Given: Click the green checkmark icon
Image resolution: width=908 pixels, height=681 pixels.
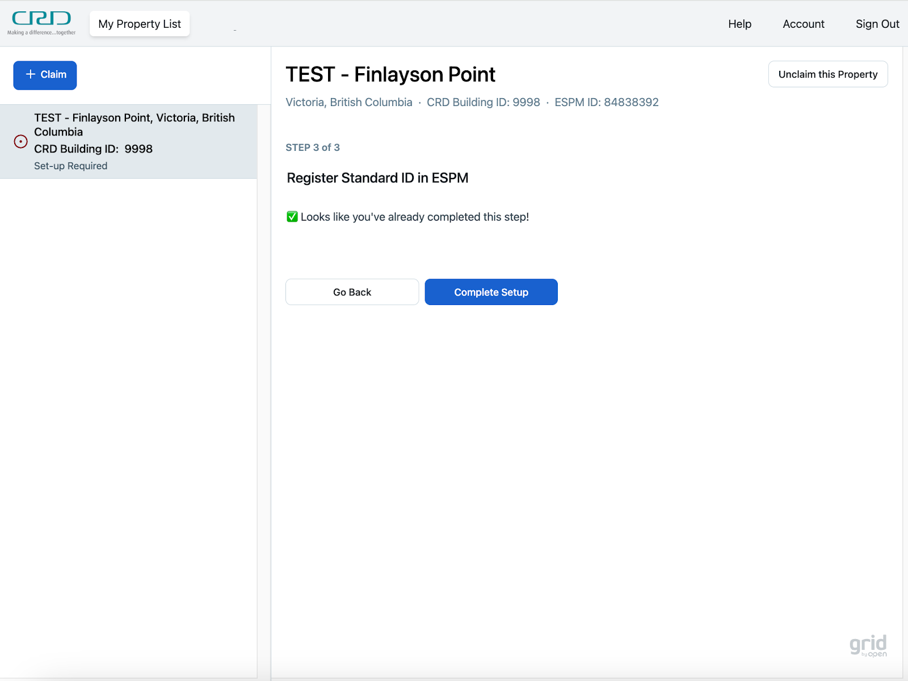Looking at the screenshot, I should point(292,217).
